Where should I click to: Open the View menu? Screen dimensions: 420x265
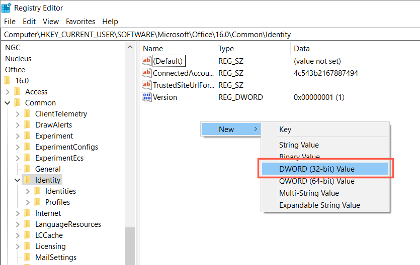click(x=51, y=22)
